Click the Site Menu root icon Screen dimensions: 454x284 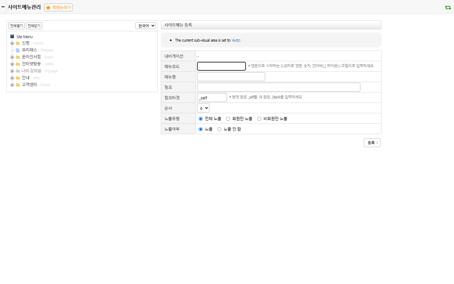pyautogui.click(x=12, y=37)
